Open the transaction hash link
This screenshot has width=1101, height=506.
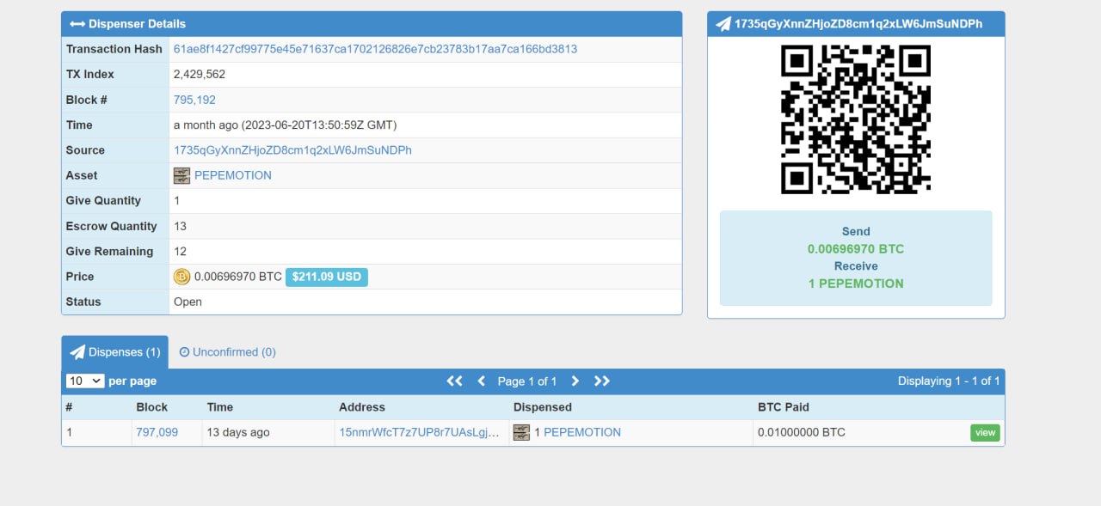375,49
